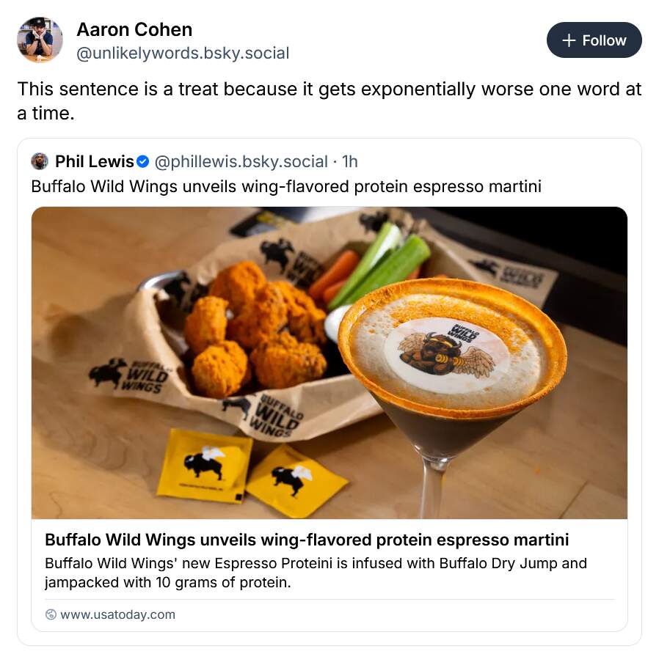The image size is (659, 654).
Task: Click the Espresso Proteini article description
Action: click(316, 573)
